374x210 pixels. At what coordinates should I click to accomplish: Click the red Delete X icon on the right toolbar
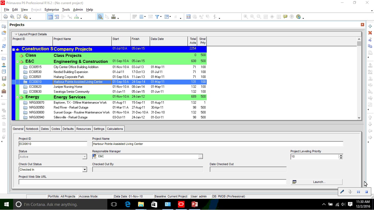click(x=370, y=33)
